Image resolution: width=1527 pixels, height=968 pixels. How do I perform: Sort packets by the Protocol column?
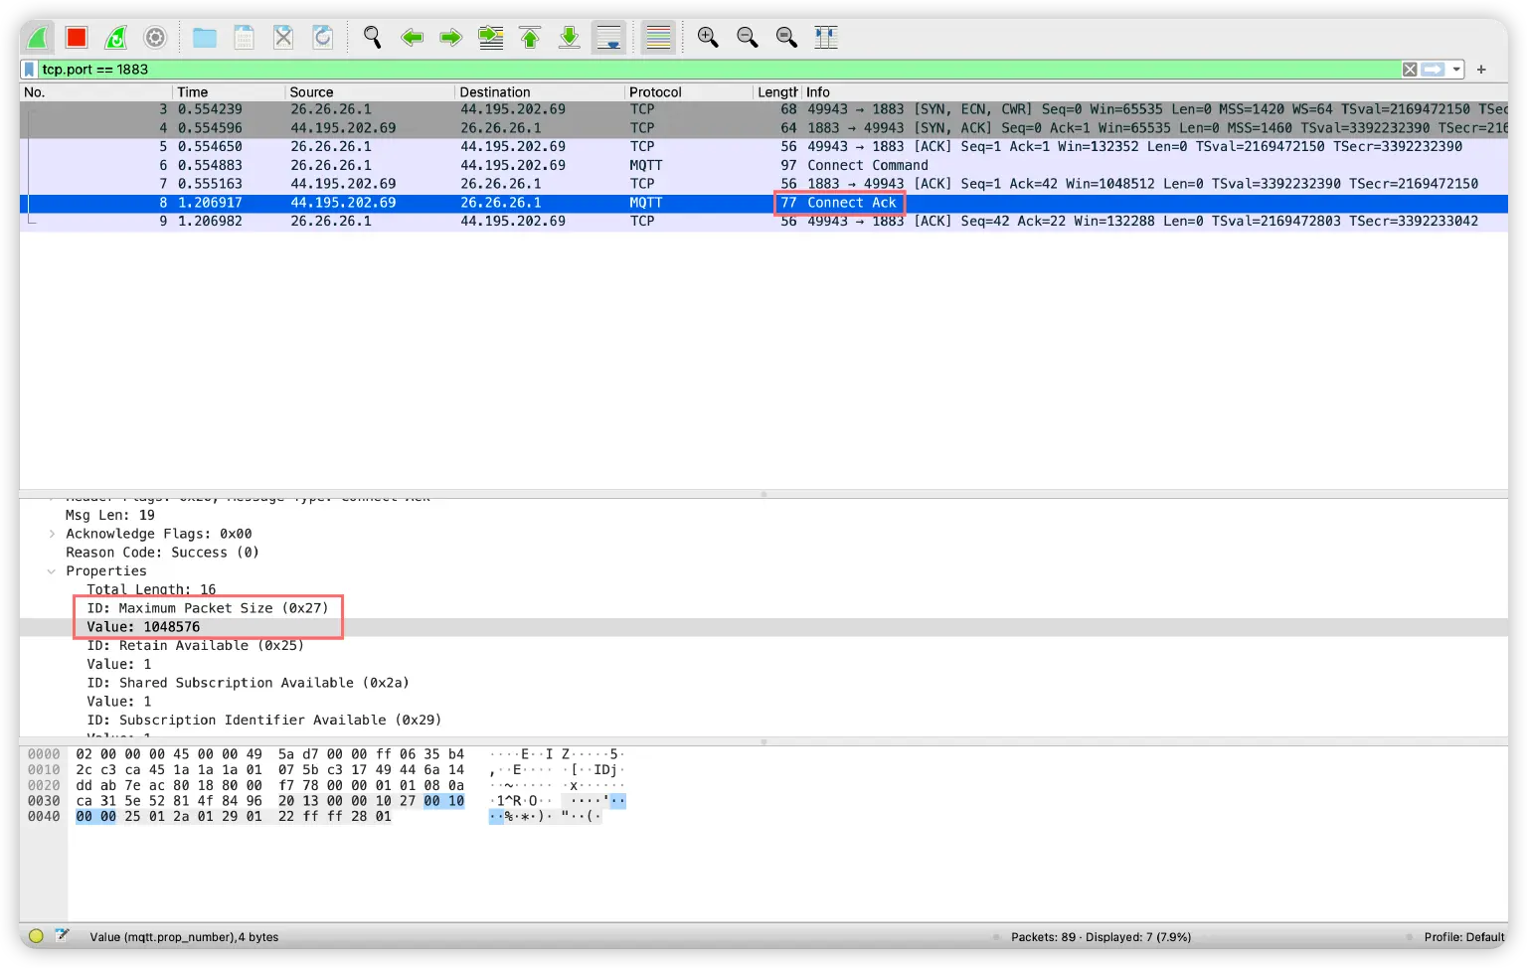pyautogui.click(x=654, y=91)
